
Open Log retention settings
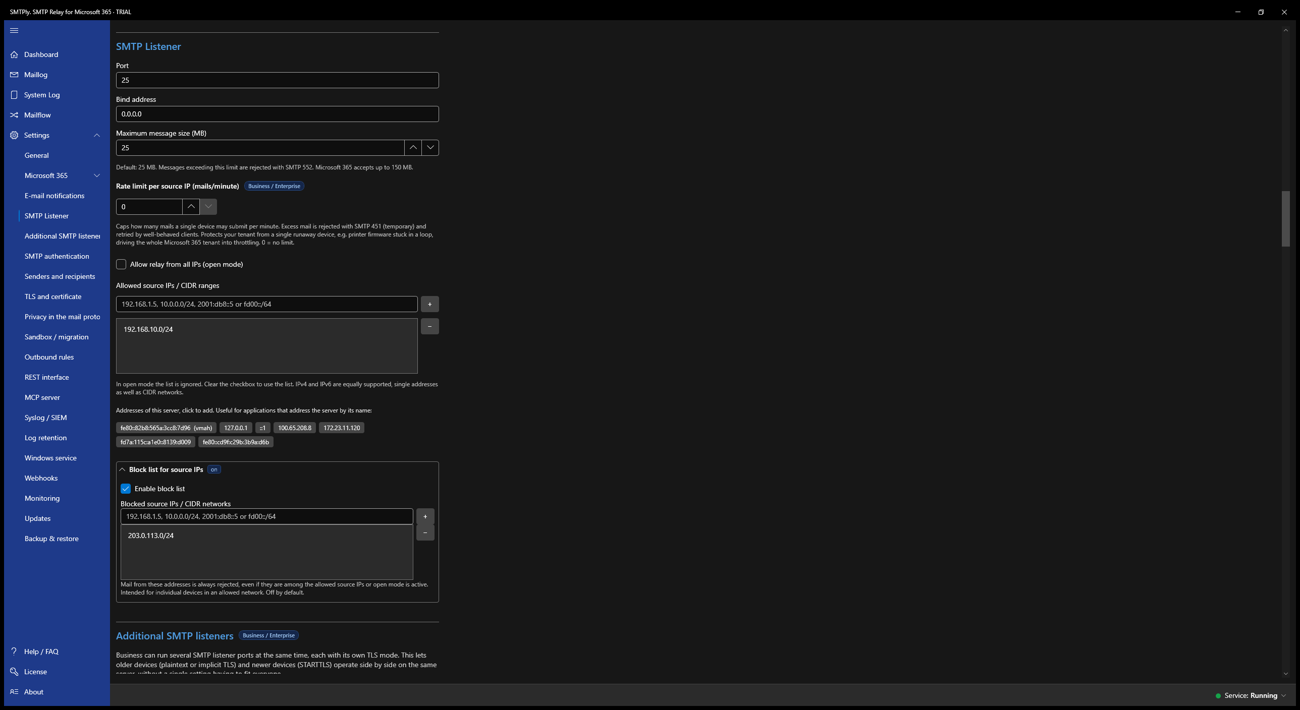click(45, 438)
